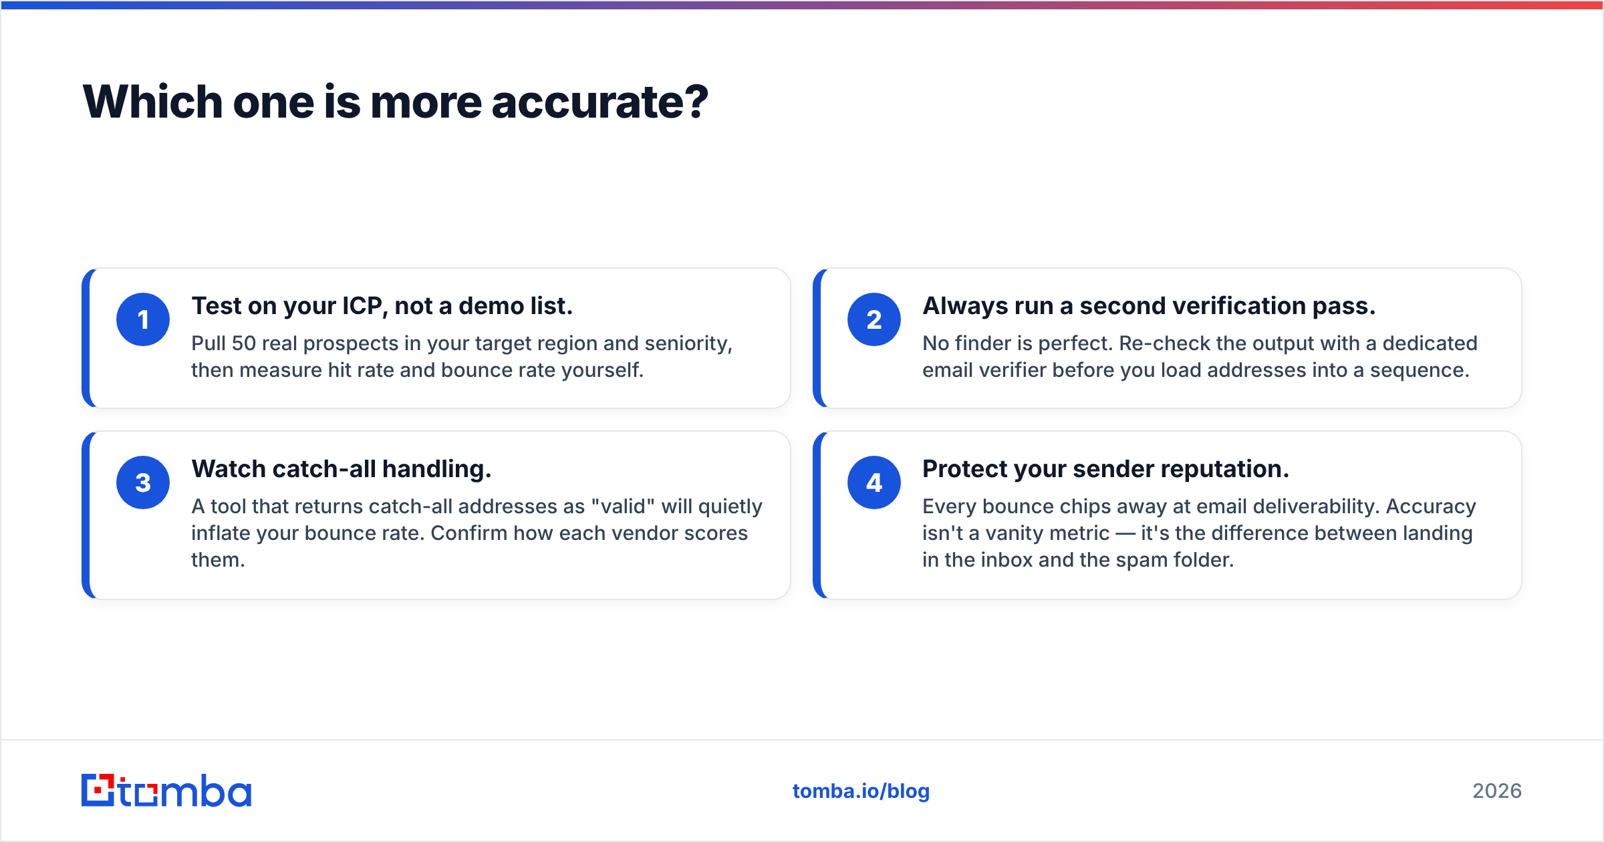Click the blue number 1 circle

[x=143, y=319]
